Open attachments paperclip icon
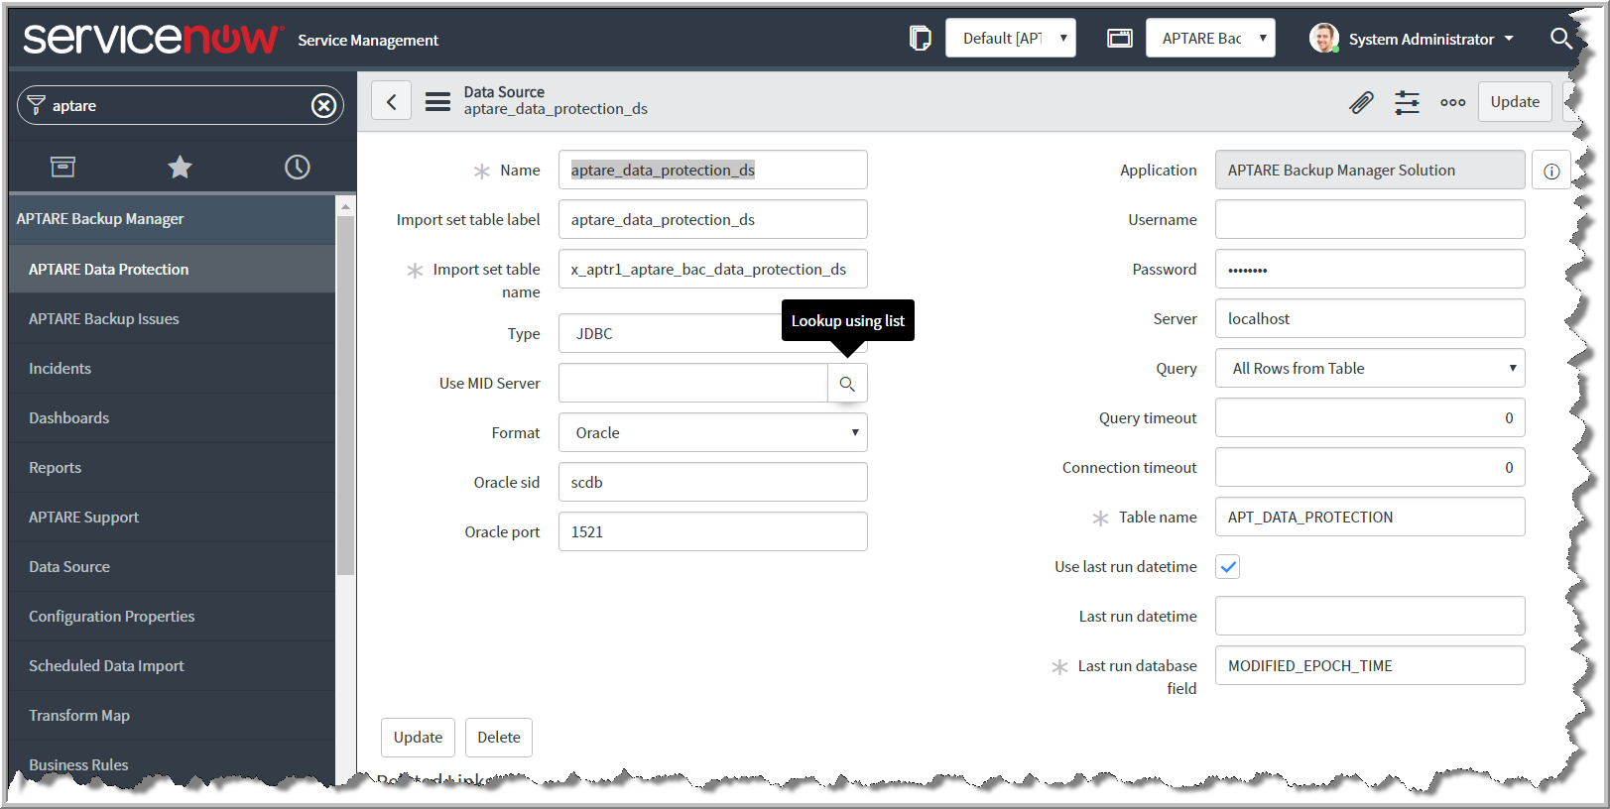The image size is (1610, 809). pyautogui.click(x=1361, y=101)
